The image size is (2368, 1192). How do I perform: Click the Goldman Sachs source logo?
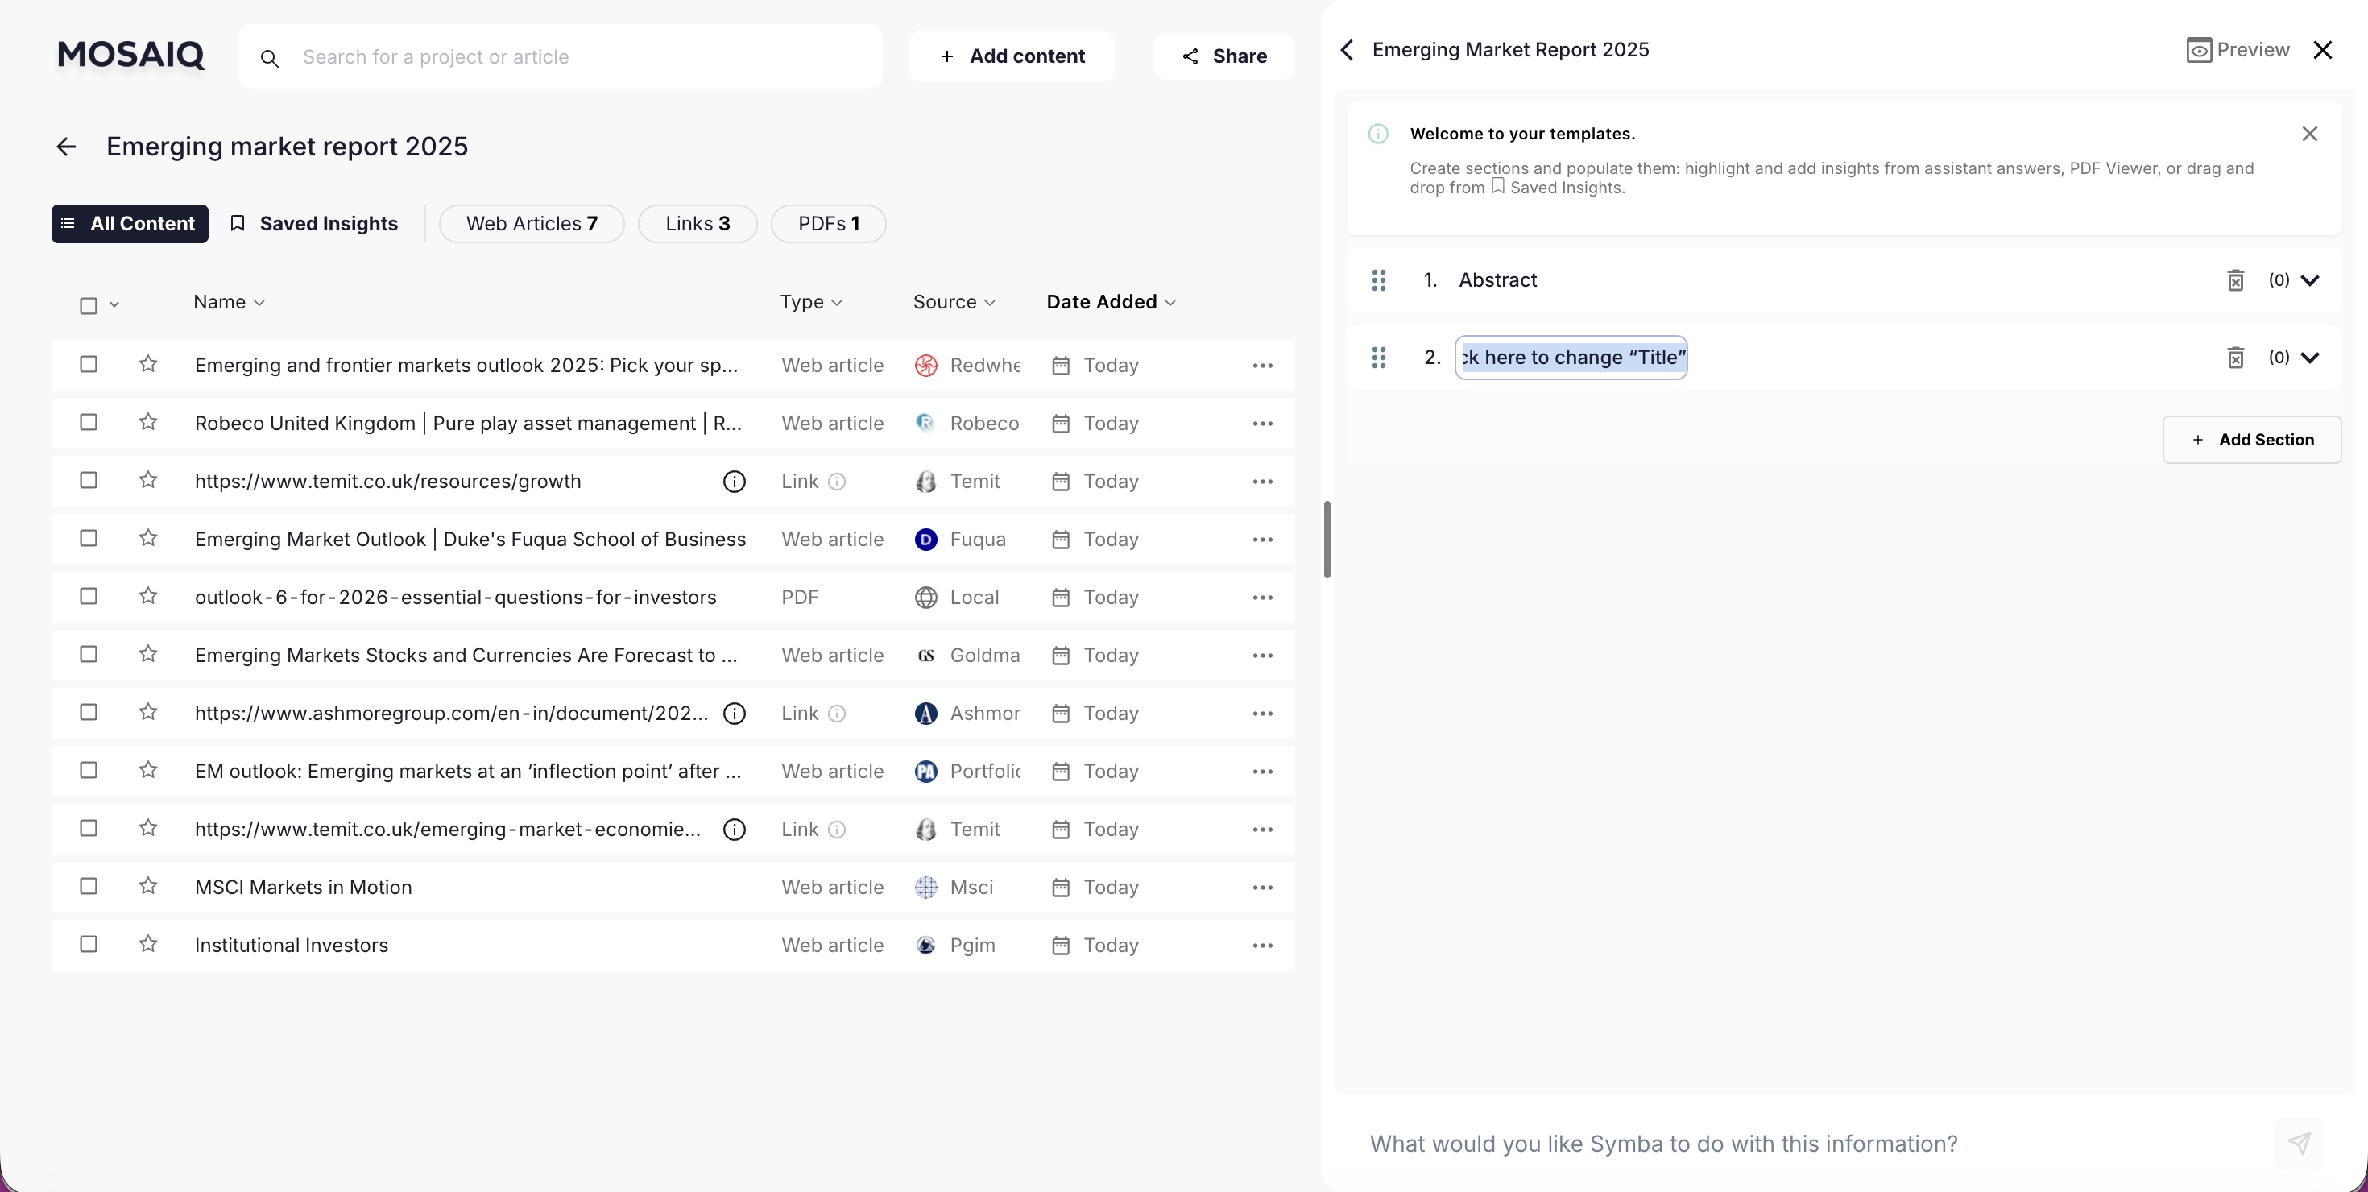pyautogui.click(x=925, y=656)
